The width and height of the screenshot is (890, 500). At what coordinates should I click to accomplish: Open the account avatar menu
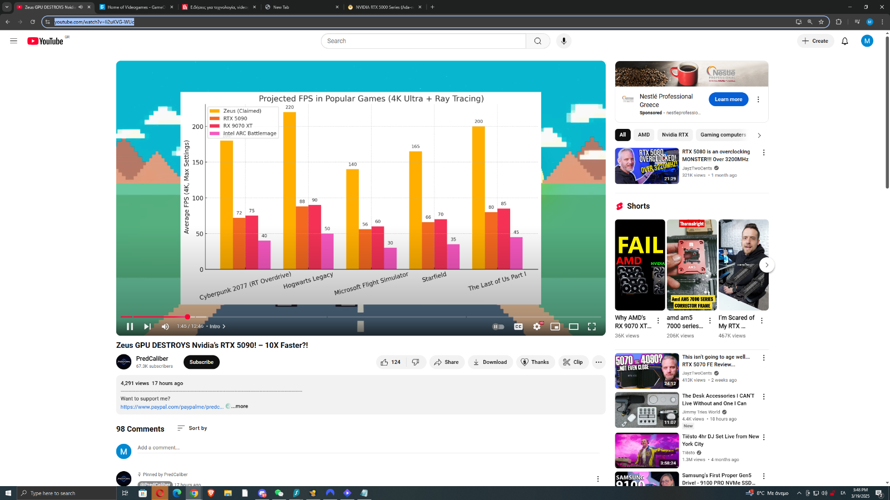click(x=867, y=41)
